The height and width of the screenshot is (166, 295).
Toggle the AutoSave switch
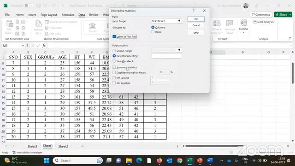click(29, 6)
